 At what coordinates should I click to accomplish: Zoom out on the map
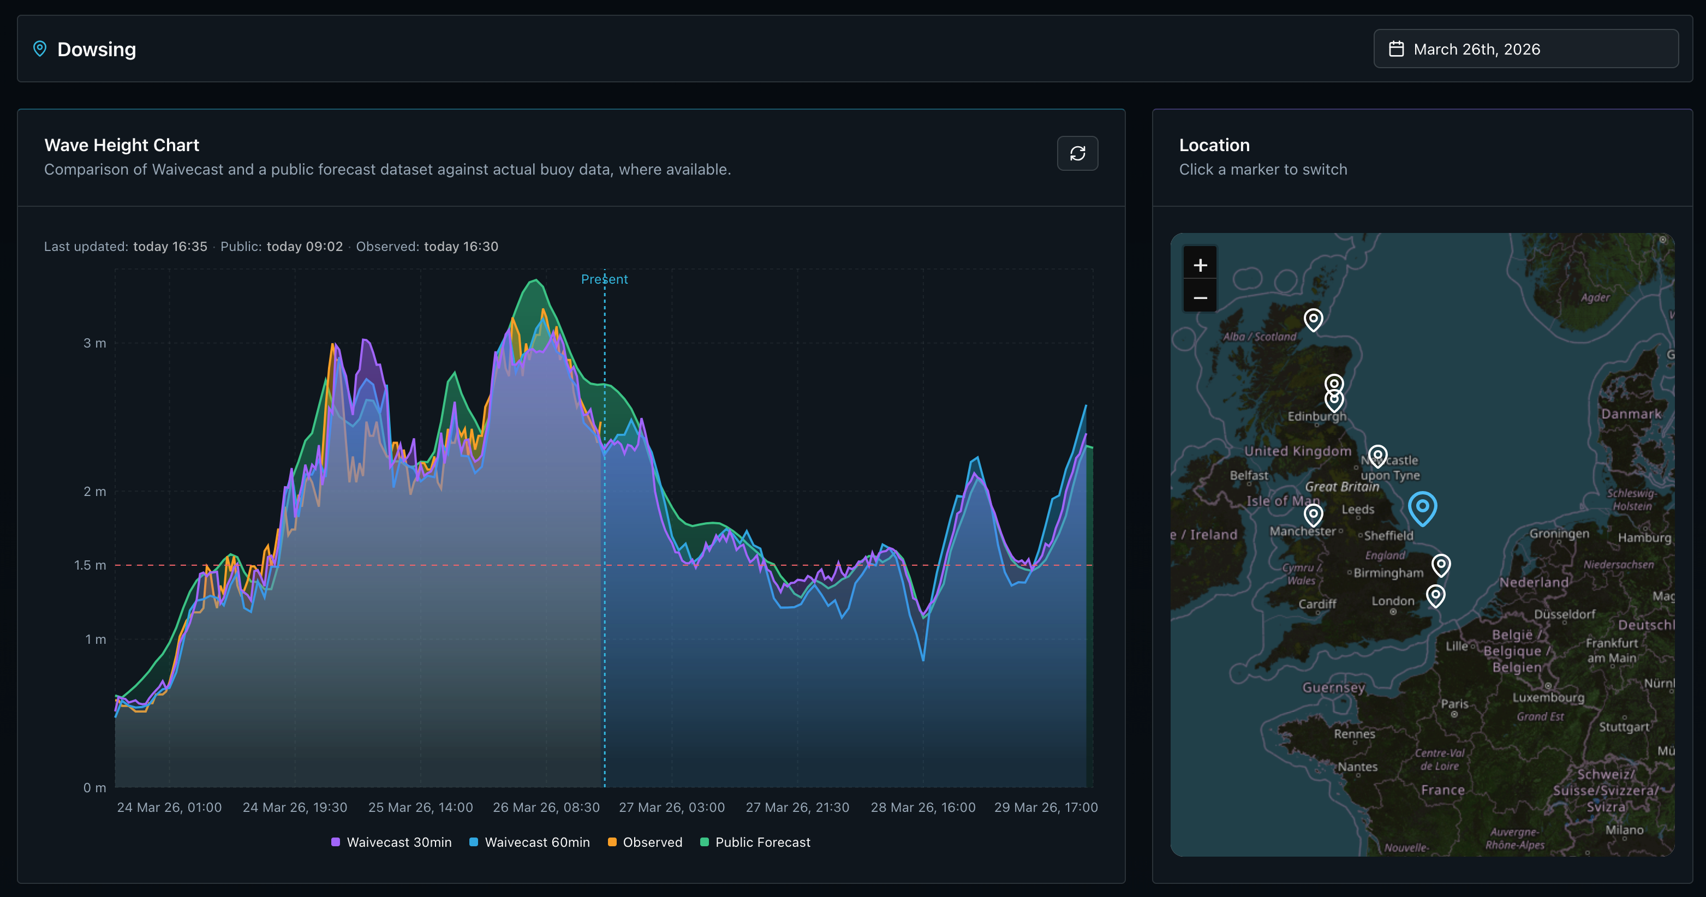1200,298
